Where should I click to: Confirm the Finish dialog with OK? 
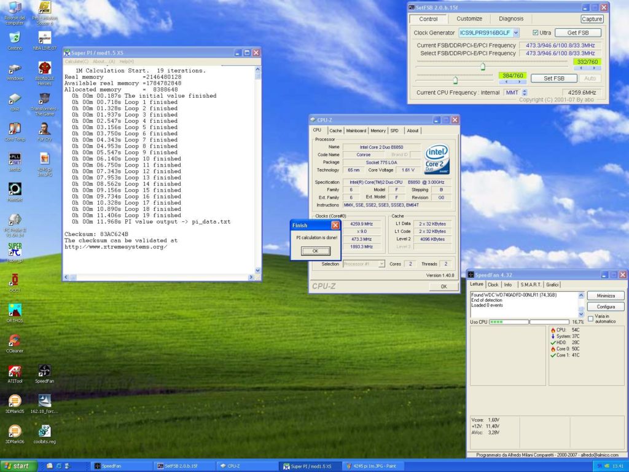tap(315, 251)
